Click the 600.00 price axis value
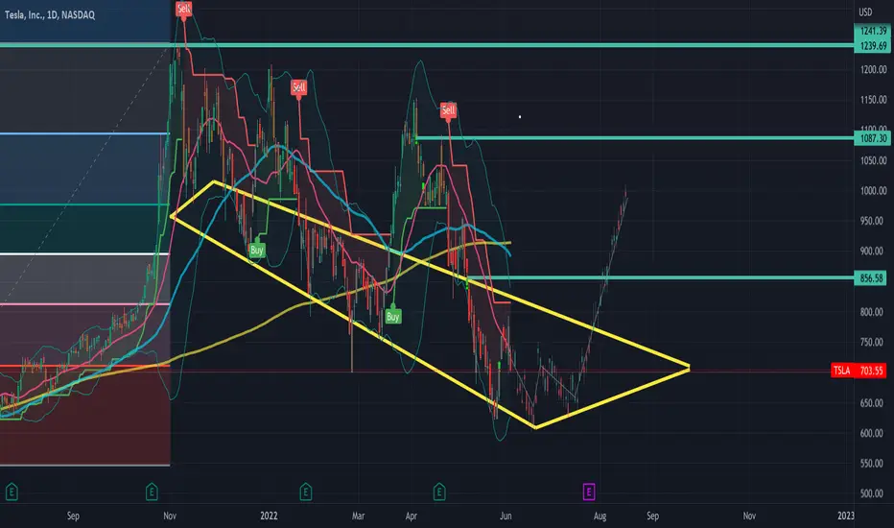The image size is (894, 528). 874,433
